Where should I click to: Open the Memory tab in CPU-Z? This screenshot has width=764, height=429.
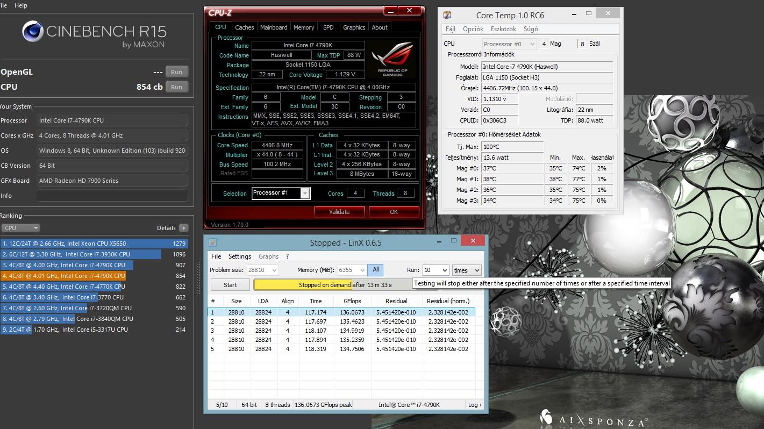click(x=304, y=27)
